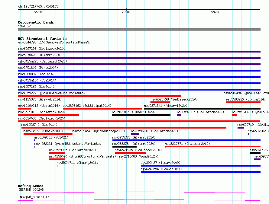Select the nsv5935778 (Almarri2020) blue bar
This screenshot has height=204, width=269.
click(186, 140)
